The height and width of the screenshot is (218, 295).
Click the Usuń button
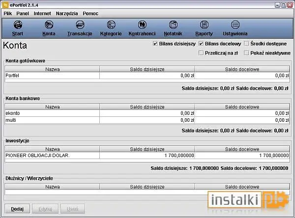[x=73, y=209]
